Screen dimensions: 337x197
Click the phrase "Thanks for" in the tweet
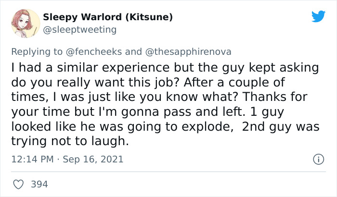click(x=275, y=97)
